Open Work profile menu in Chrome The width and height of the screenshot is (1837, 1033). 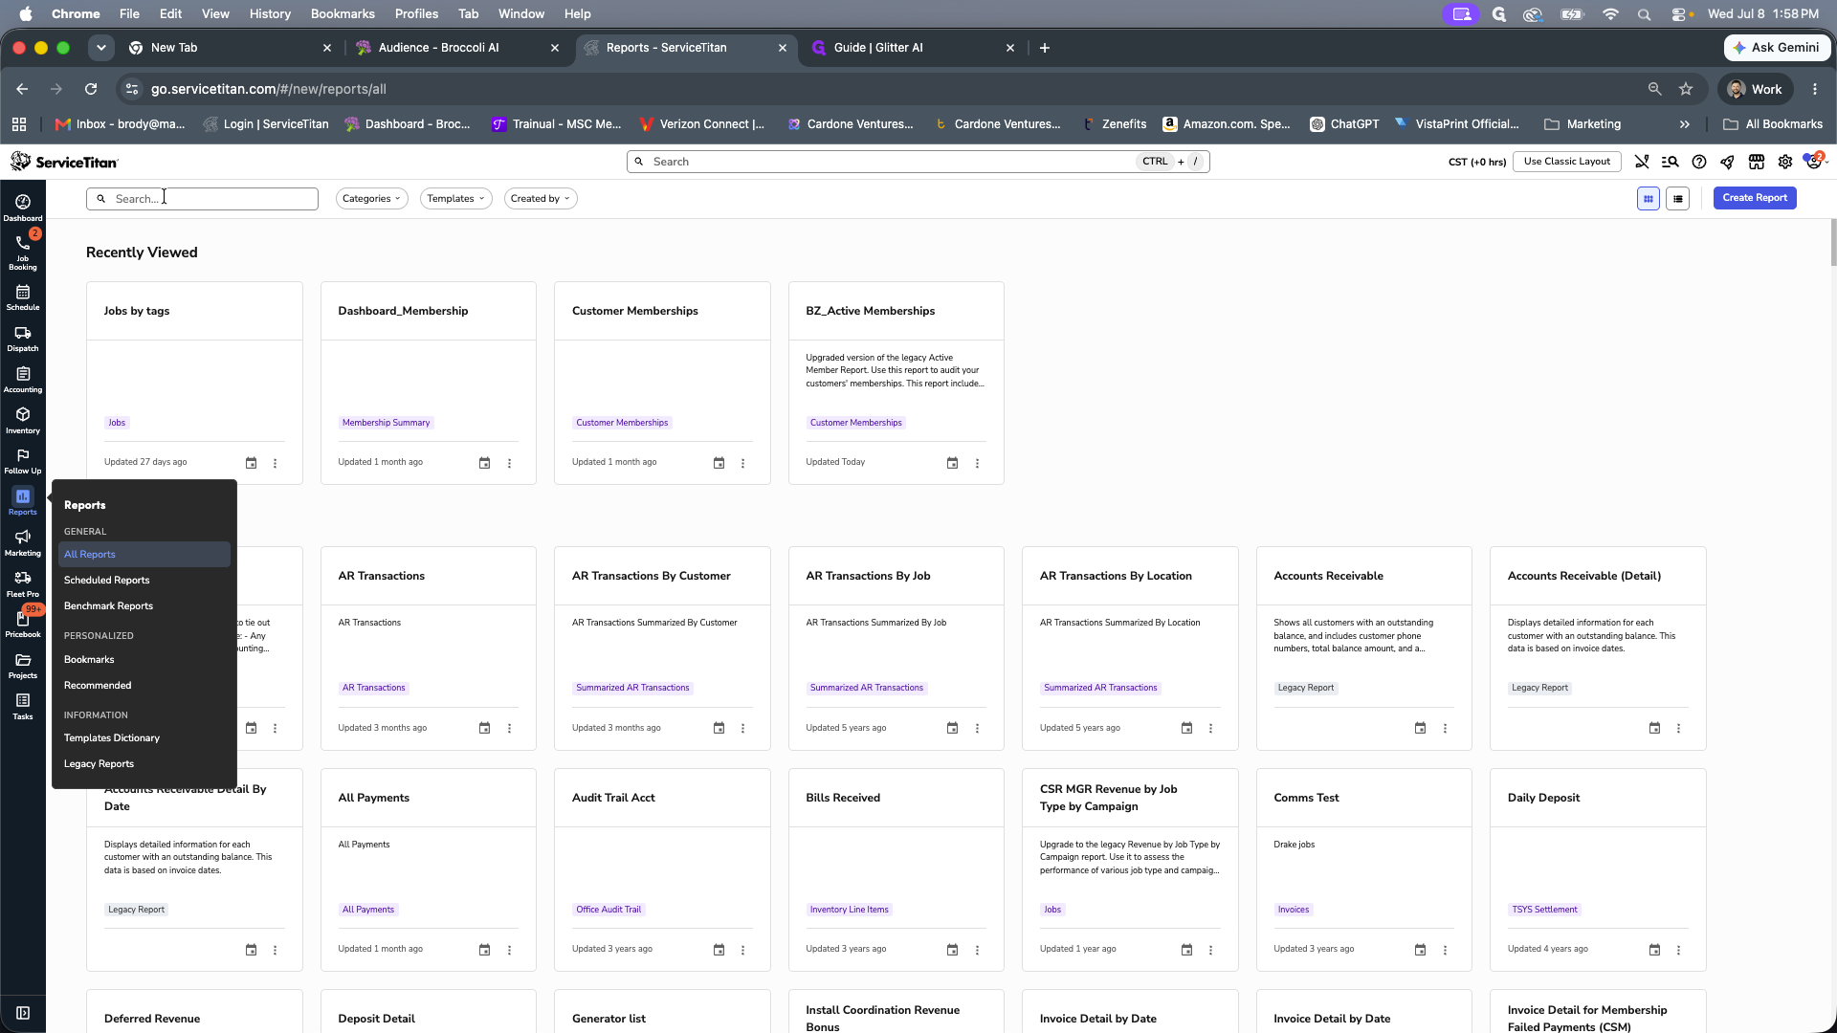click(x=1755, y=89)
